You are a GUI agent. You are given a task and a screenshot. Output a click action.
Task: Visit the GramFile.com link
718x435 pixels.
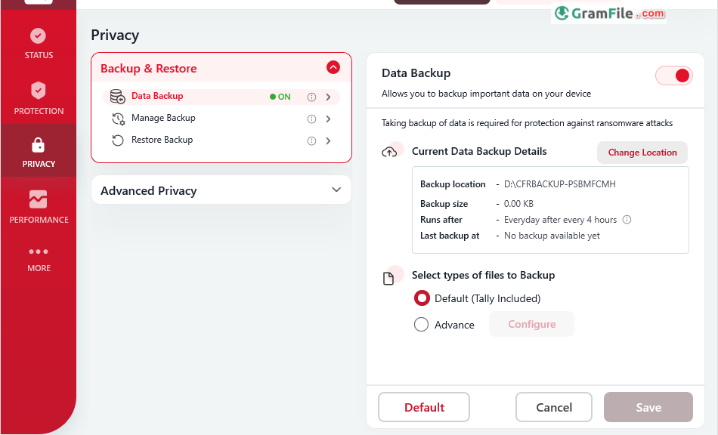coord(608,14)
